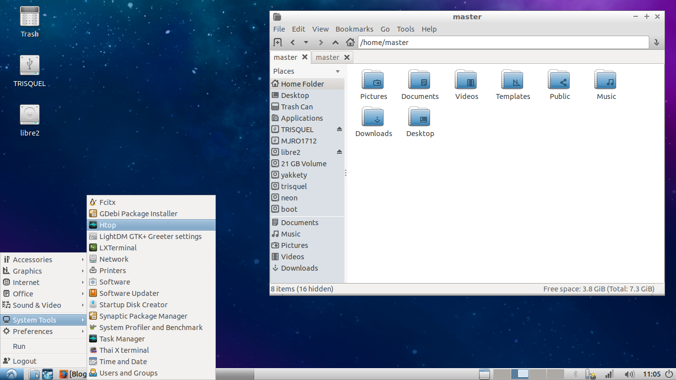Go back using the back arrow icon
676x380 pixels.
click(292, 42)
